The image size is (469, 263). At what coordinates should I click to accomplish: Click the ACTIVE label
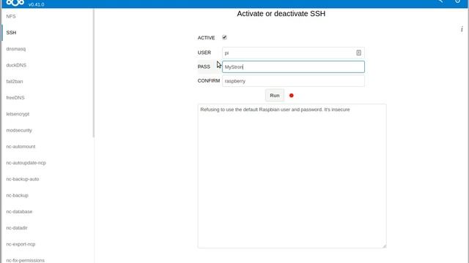click(206, 38)
